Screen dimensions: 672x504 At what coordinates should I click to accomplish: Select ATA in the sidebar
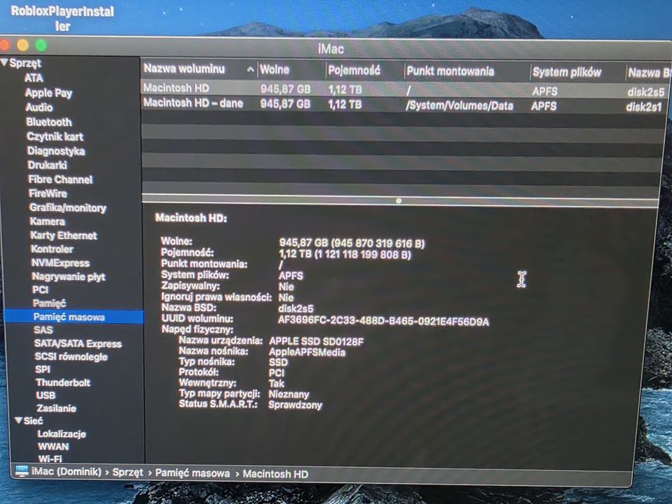point(33,78)
